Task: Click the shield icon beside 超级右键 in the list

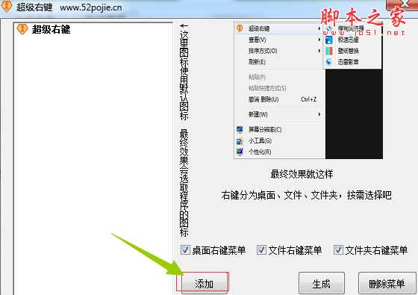Action: [22, 29]
